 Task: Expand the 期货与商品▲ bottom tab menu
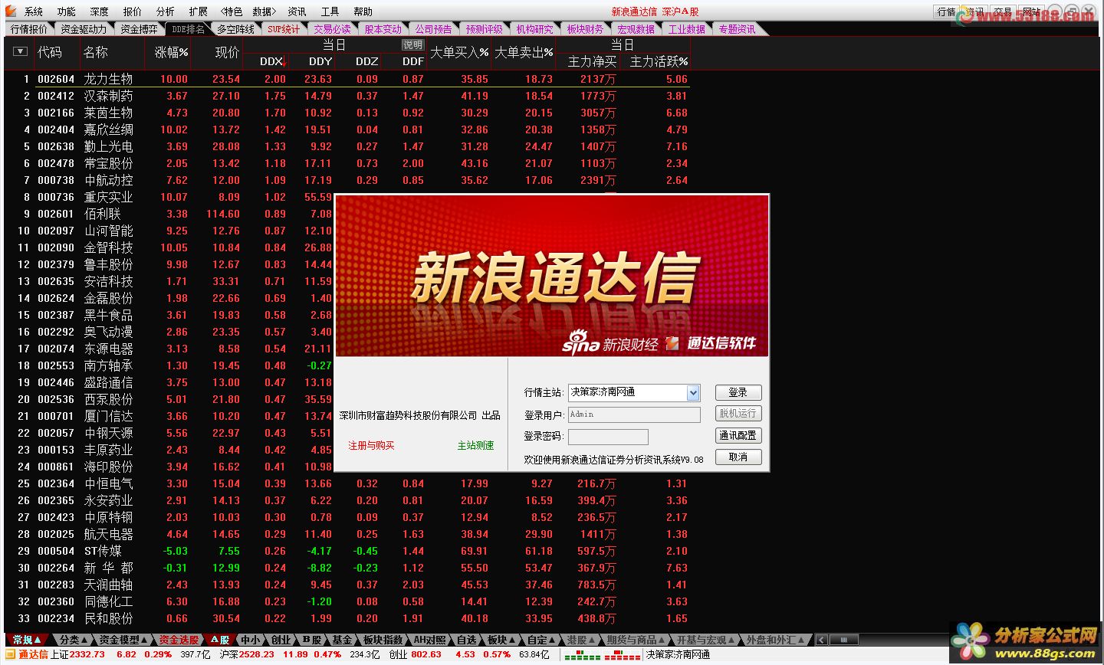636,640
